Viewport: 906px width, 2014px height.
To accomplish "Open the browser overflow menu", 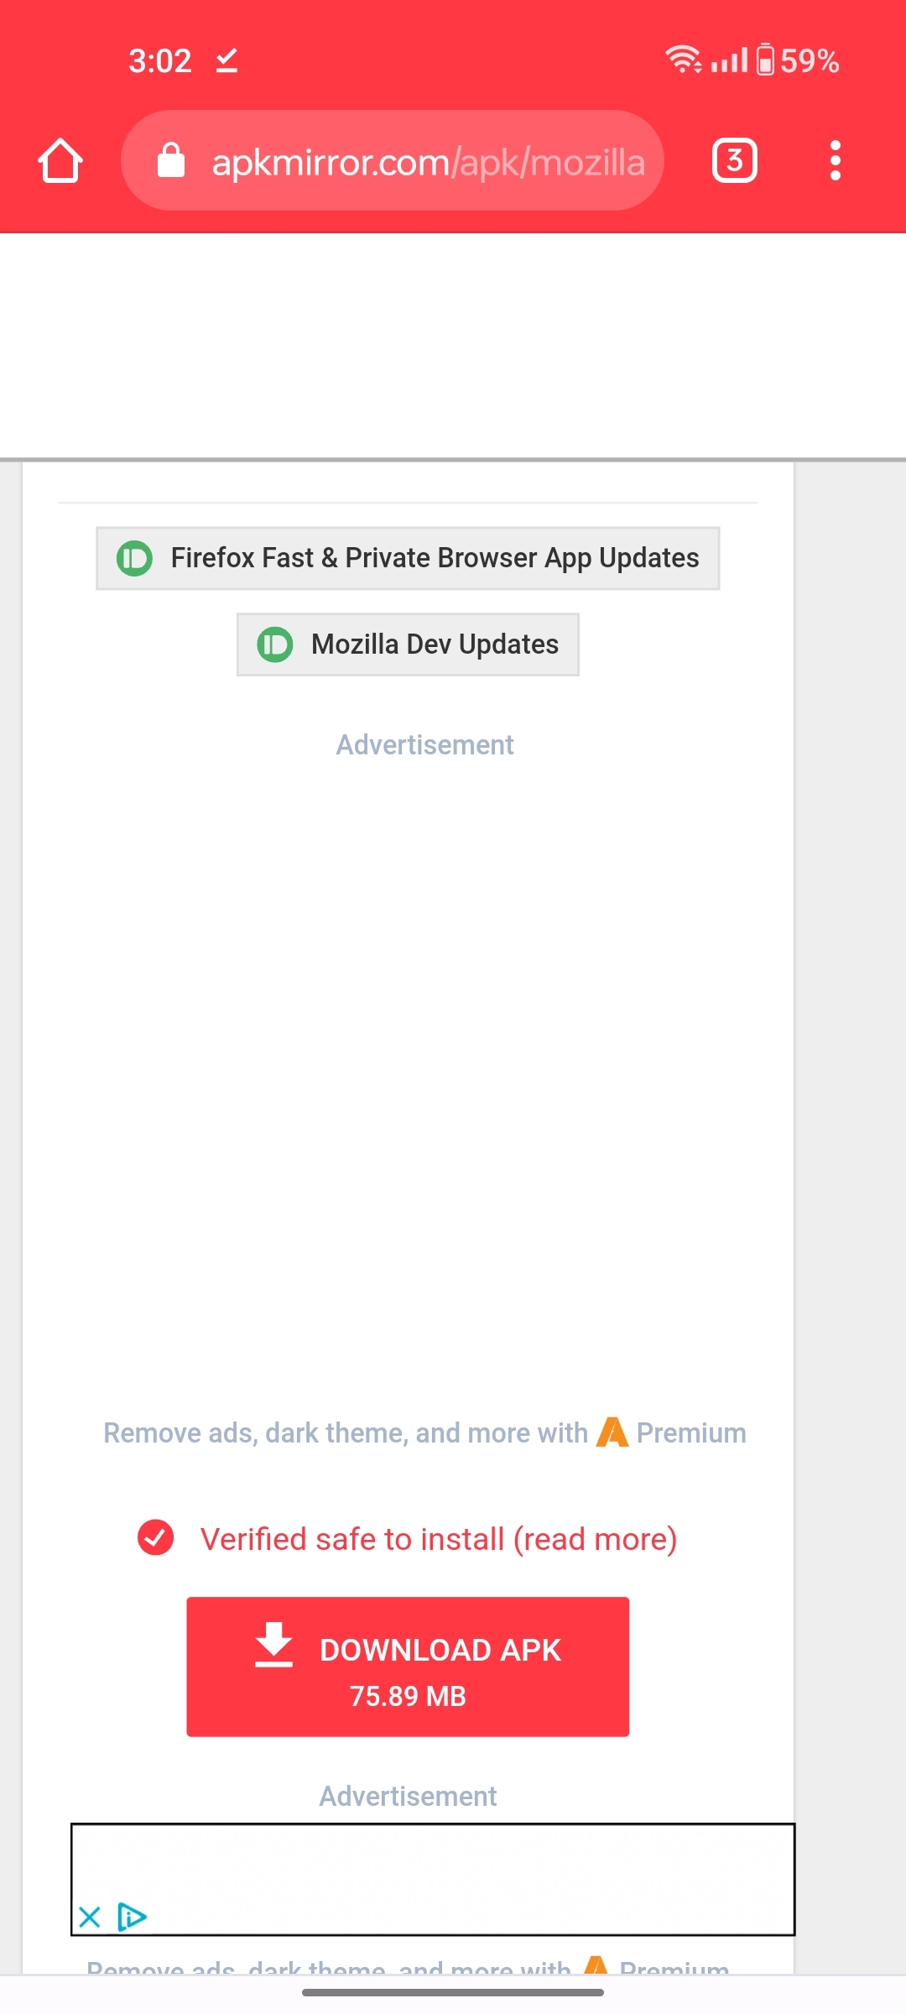I will coord(836,159).
